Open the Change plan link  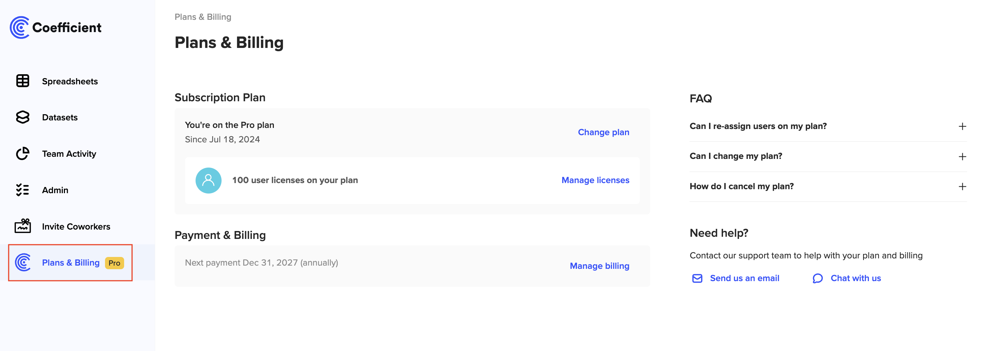coord(603,132)
